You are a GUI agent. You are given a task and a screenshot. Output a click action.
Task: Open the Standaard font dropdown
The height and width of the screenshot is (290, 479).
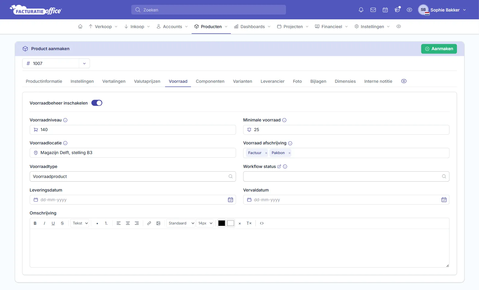click(181, 223)
